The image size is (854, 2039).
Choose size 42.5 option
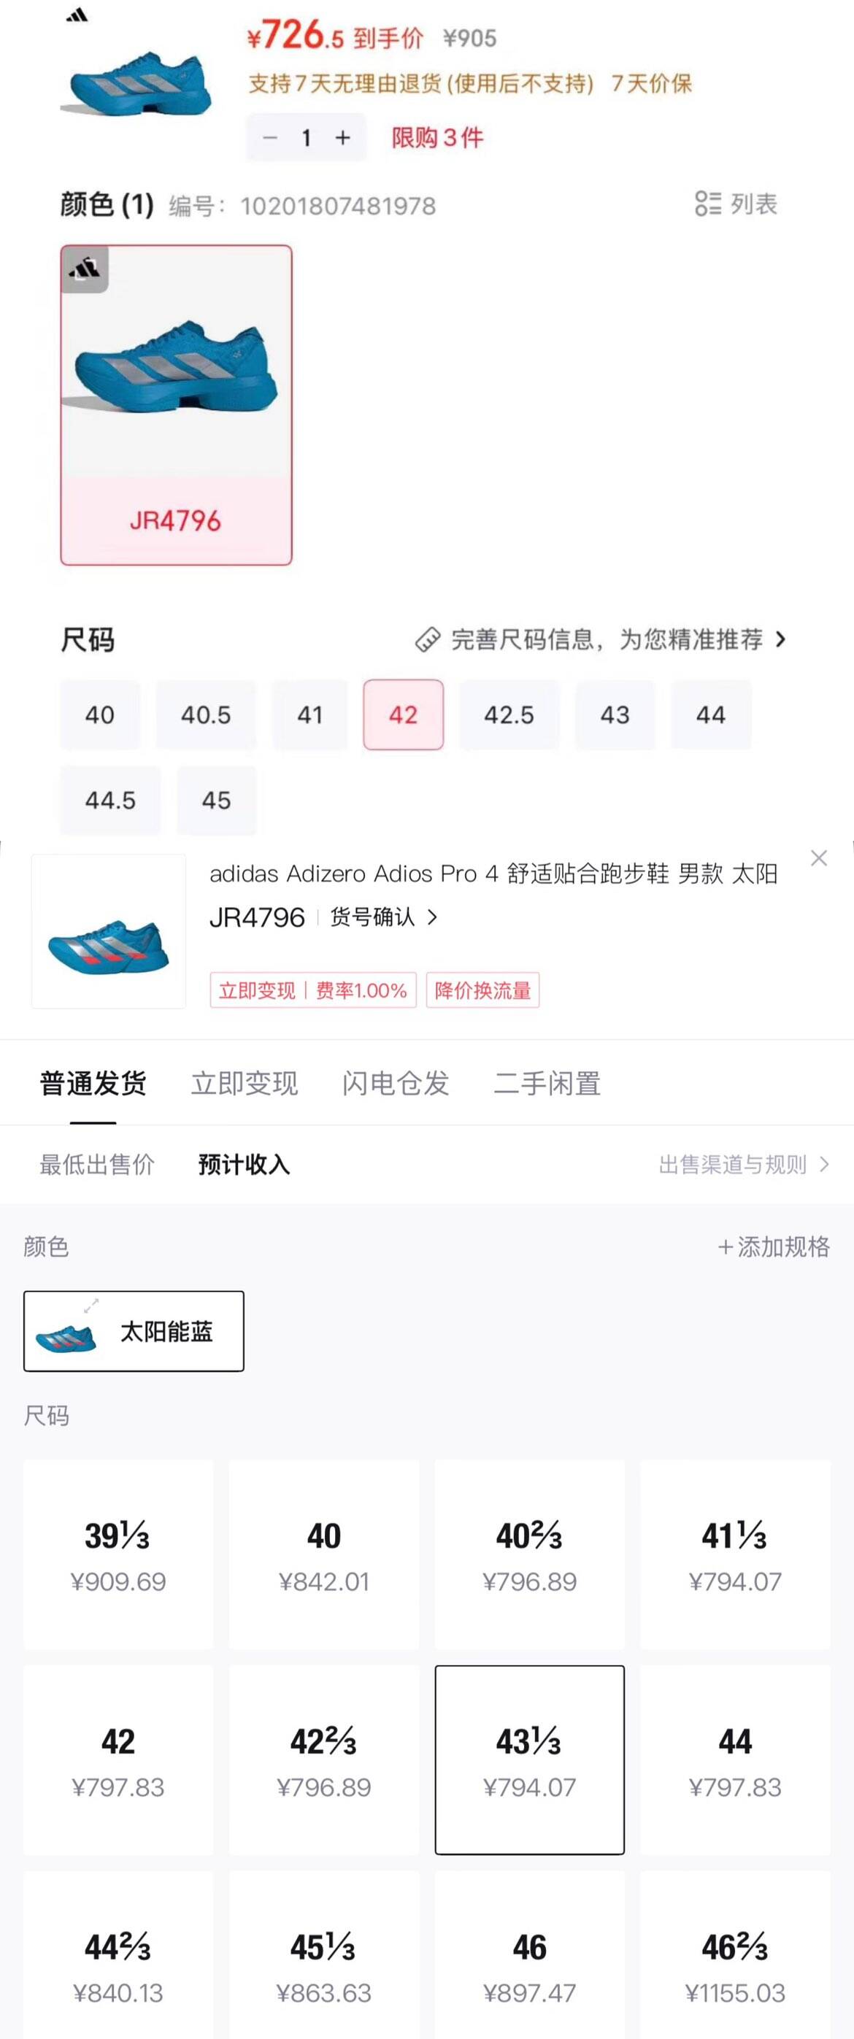[x=509, y=714]
